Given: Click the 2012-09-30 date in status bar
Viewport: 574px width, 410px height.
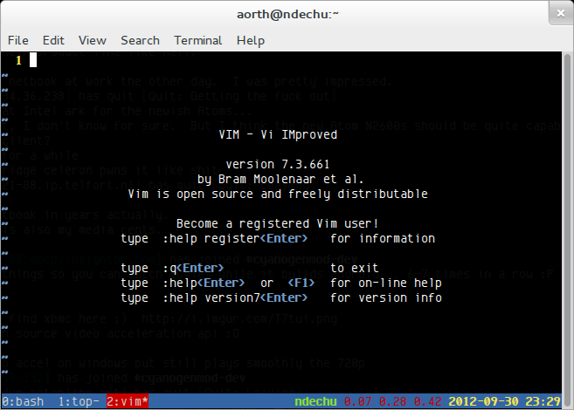Looking at the screenshot, I should point(483,401).
